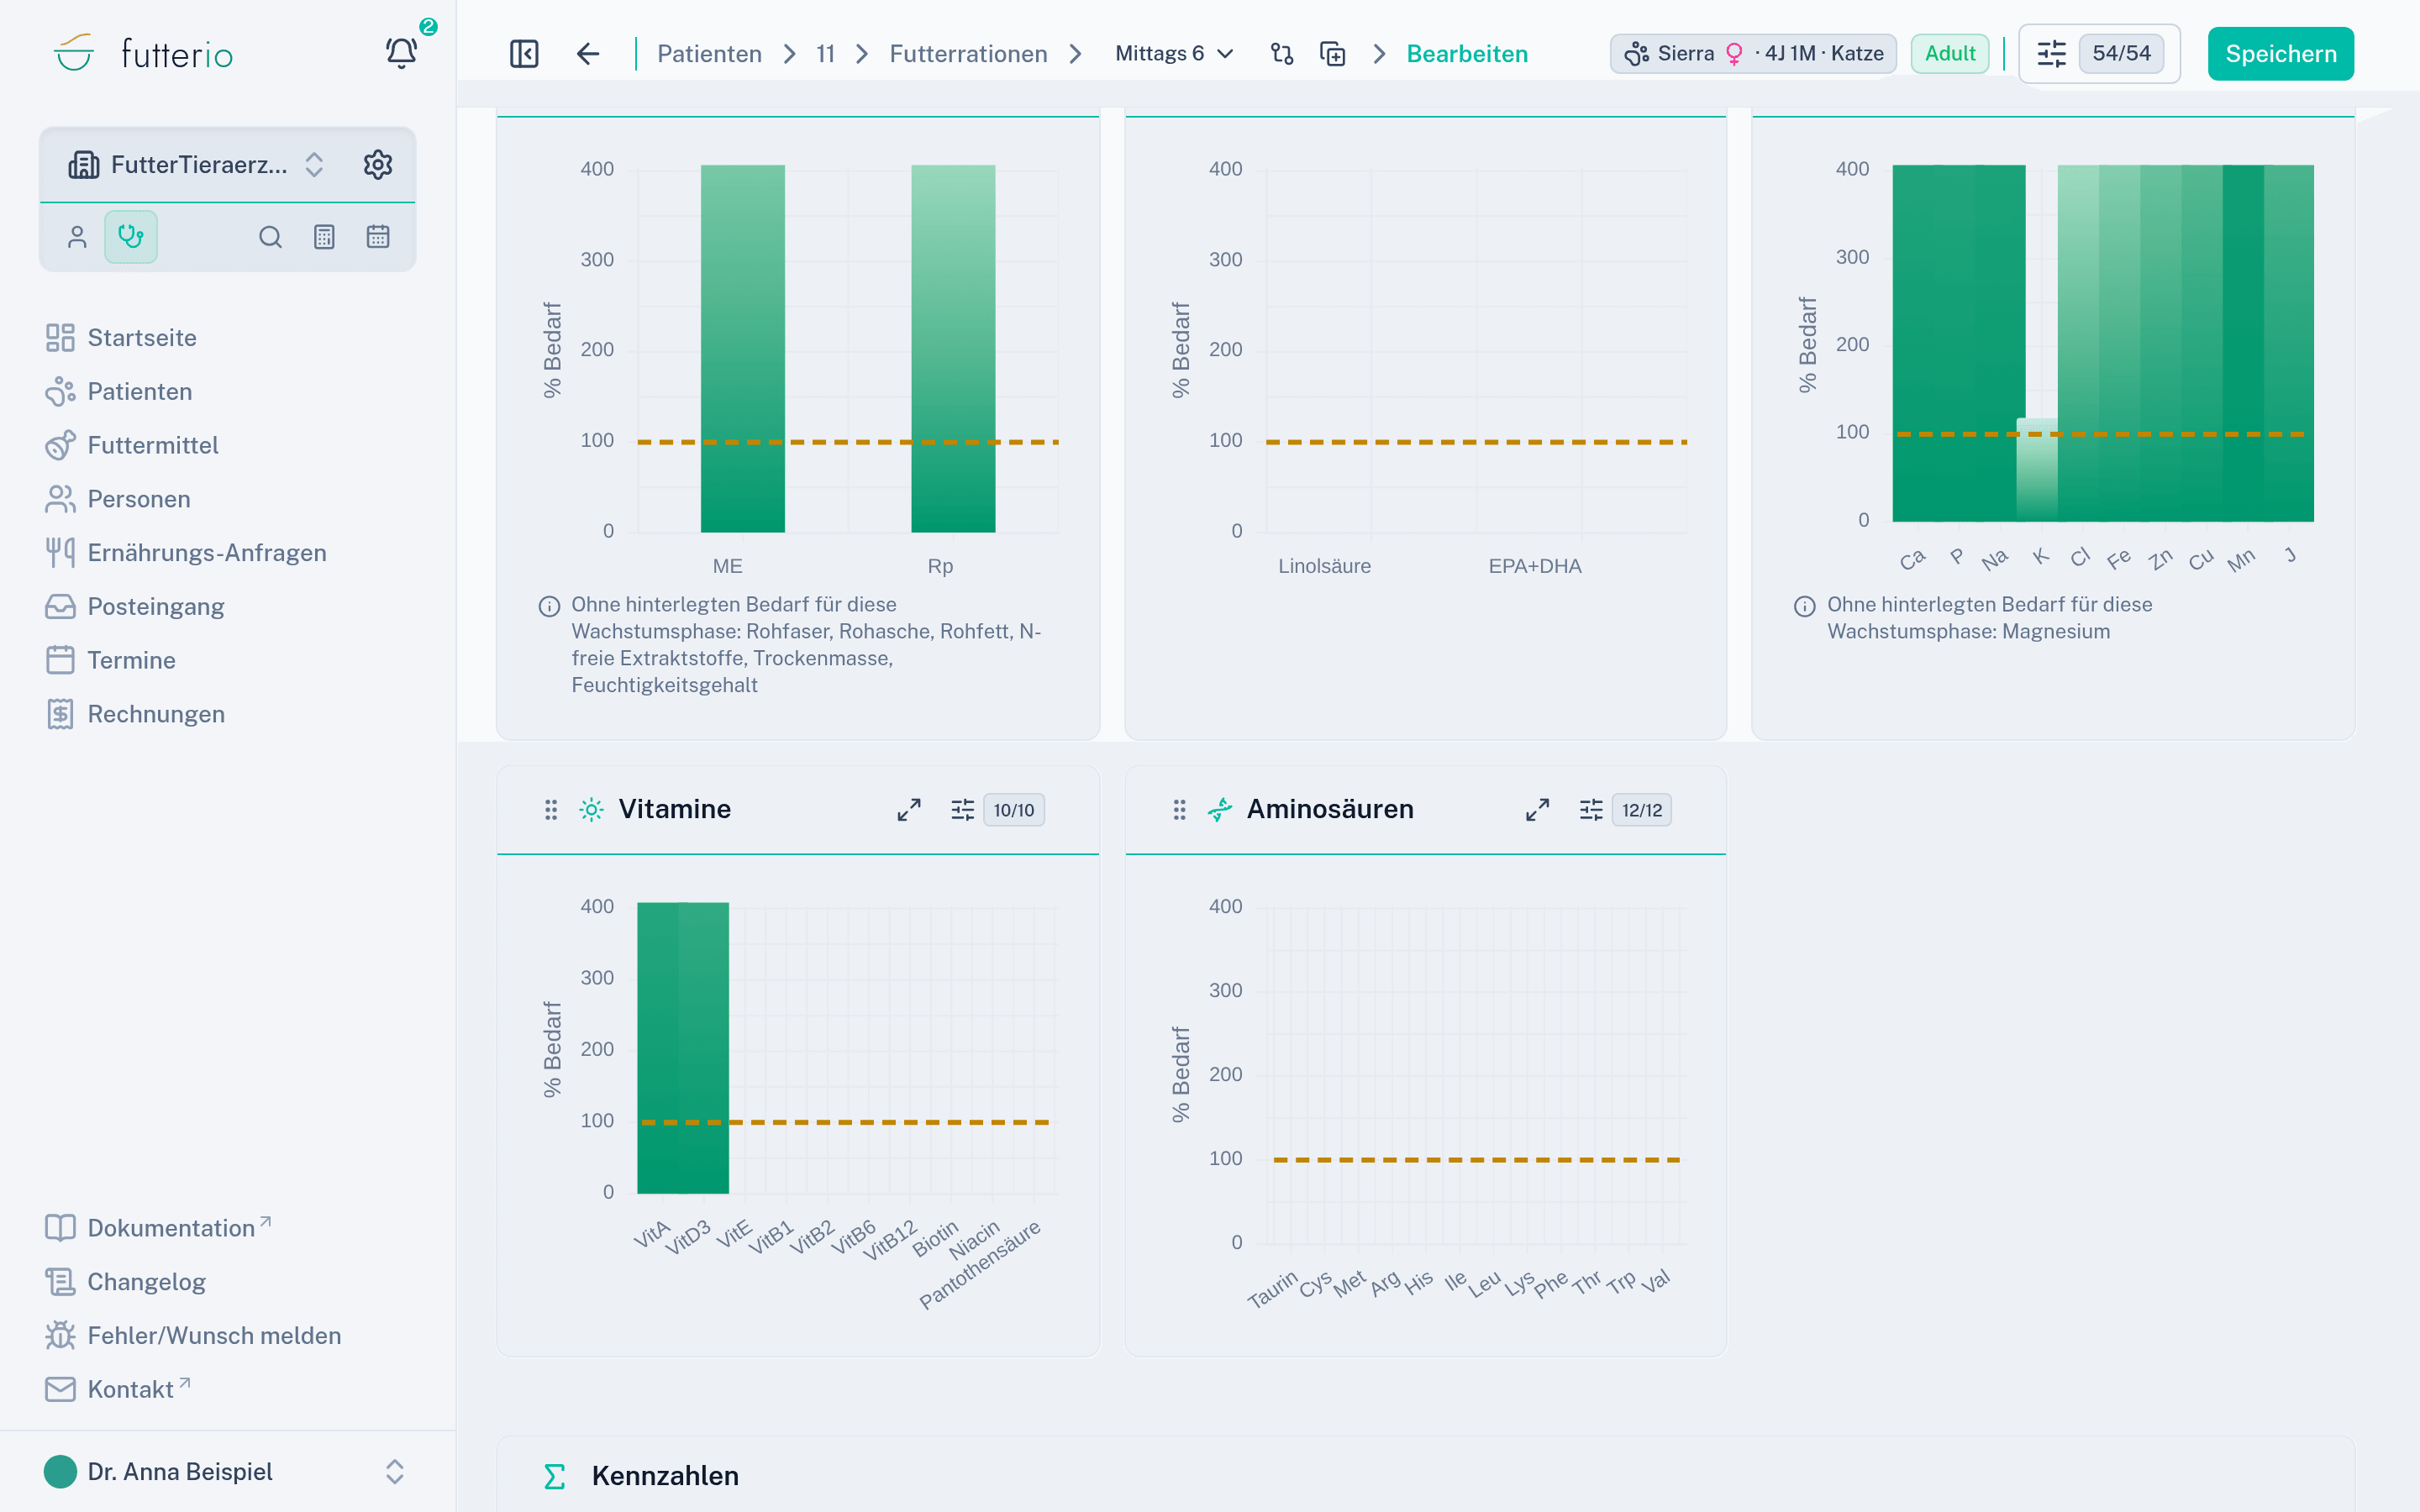
Task: Open the Mittags 6 ration dropdown
Action: (1175, 54)
